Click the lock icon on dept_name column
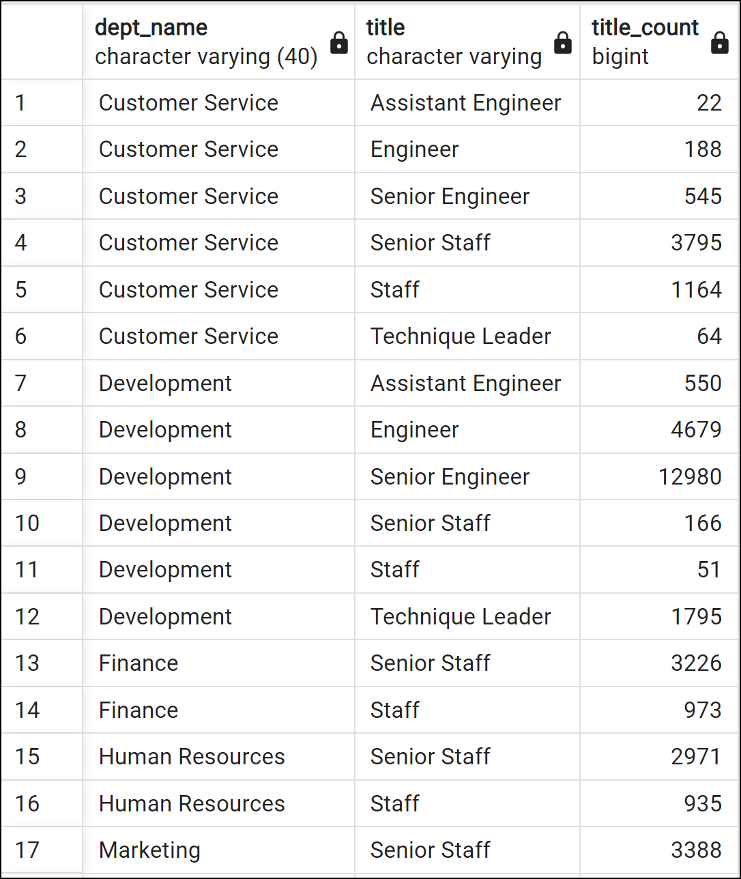The image size is (741, 879). click(x=339, y=42)
